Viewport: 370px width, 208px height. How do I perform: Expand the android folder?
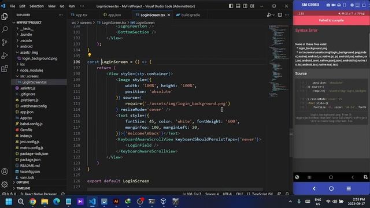click(x=25, y=46)
